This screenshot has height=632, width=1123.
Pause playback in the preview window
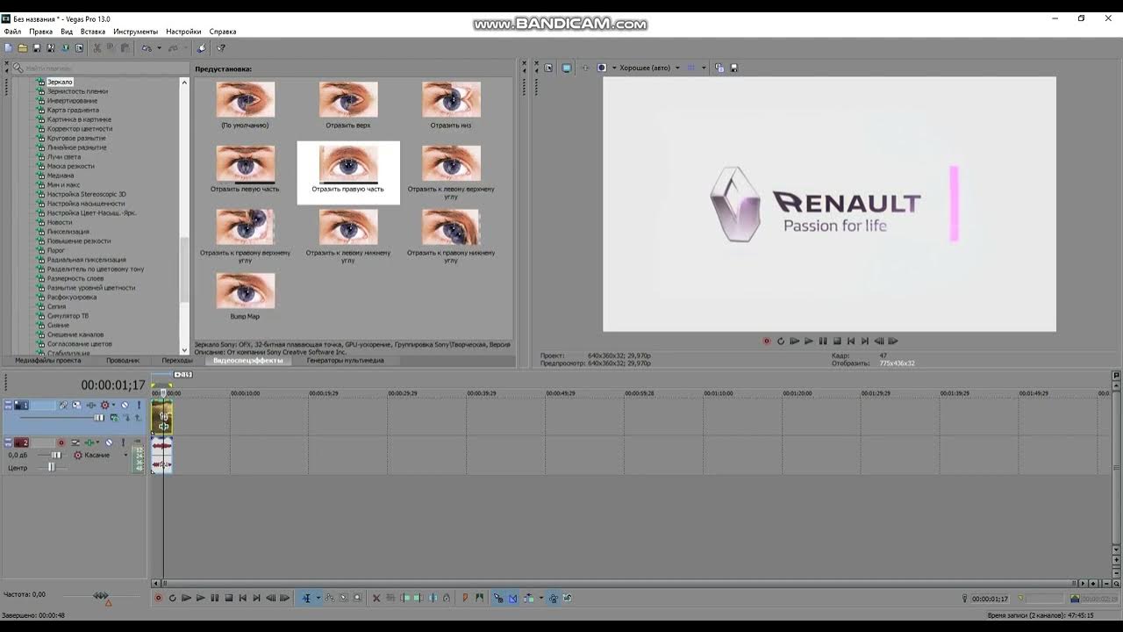823,341
